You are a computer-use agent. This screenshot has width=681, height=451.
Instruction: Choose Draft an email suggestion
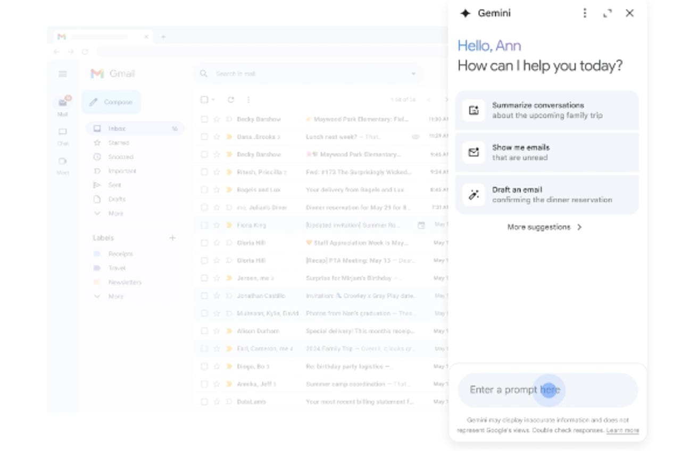[547, 194]
